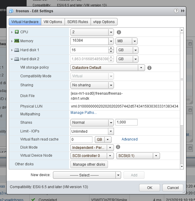Switch to the SDRS Rules tab
Screen dimensions: 195x201
(x=77, y=22)
